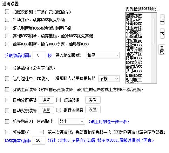Select 仙界本区 in BOSS list
Image resolution: width=169 pixels, height=153 pixels.
(134, 54)
